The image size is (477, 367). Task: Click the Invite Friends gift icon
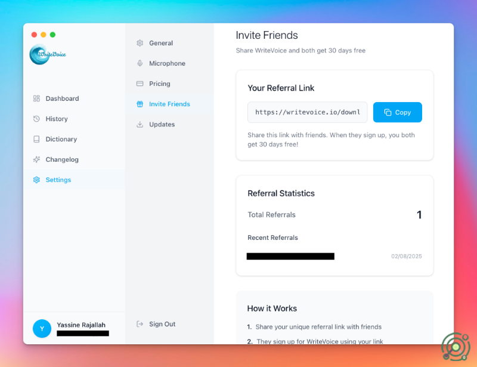click(x=140, y=104)
